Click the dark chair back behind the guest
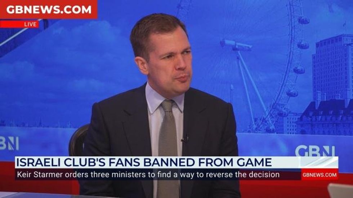The width and height of the screenshot is (353, 198). point(79,140)
